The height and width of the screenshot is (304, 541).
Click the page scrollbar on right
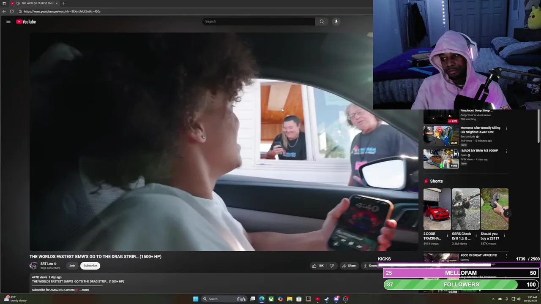(538, 127)
